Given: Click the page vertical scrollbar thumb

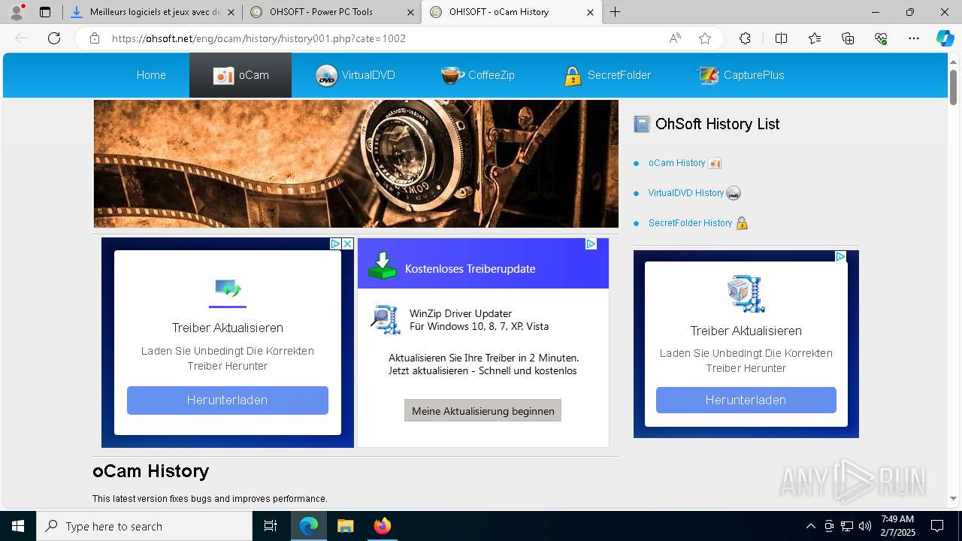Looking at the screenshot, I should coord(954,88).
